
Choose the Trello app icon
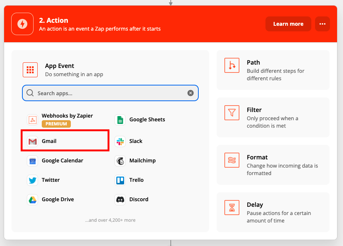pos(120,180)
